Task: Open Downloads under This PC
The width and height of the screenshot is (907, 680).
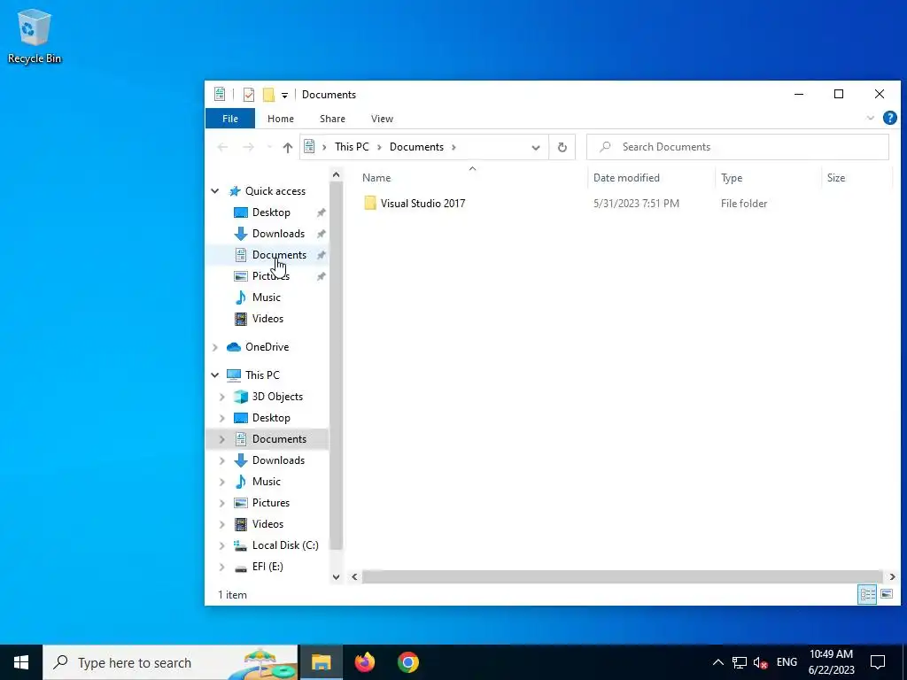Action: (x=278, y=460)
